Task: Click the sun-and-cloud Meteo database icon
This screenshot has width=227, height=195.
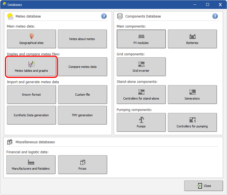Action: coord(10,16)
